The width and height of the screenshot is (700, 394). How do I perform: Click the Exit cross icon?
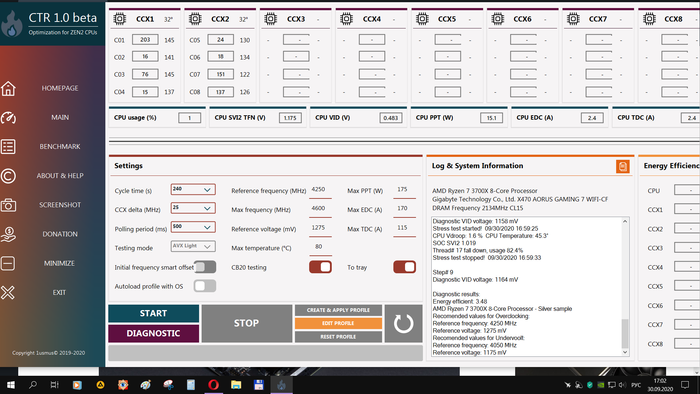point(8,293)
